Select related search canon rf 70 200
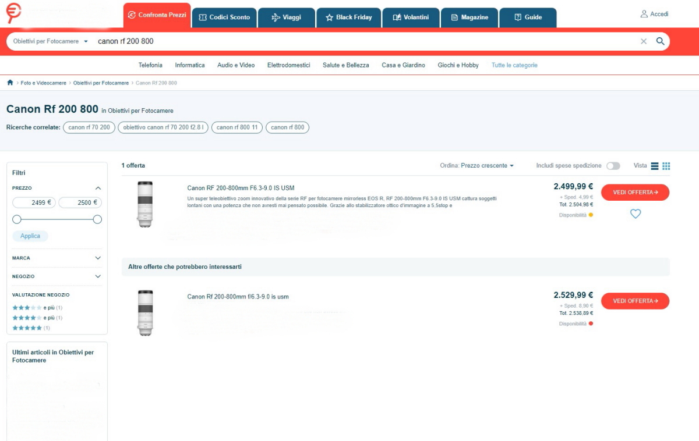The height and width of the screenshot is (441, 699). point(89,127)
